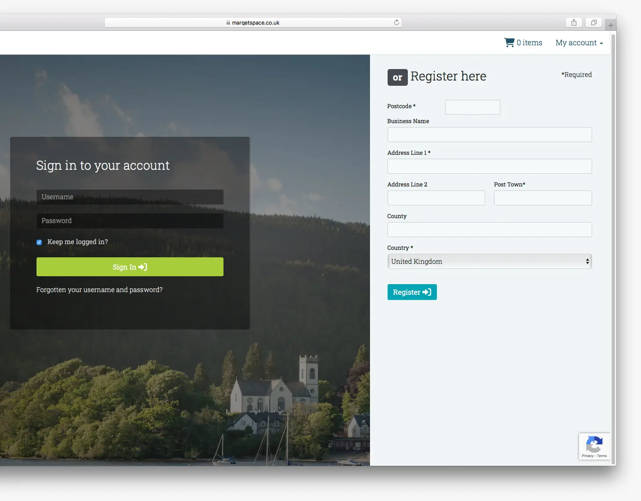Open a new tab with plus button
641x501 pixels.
coord(611,25)
